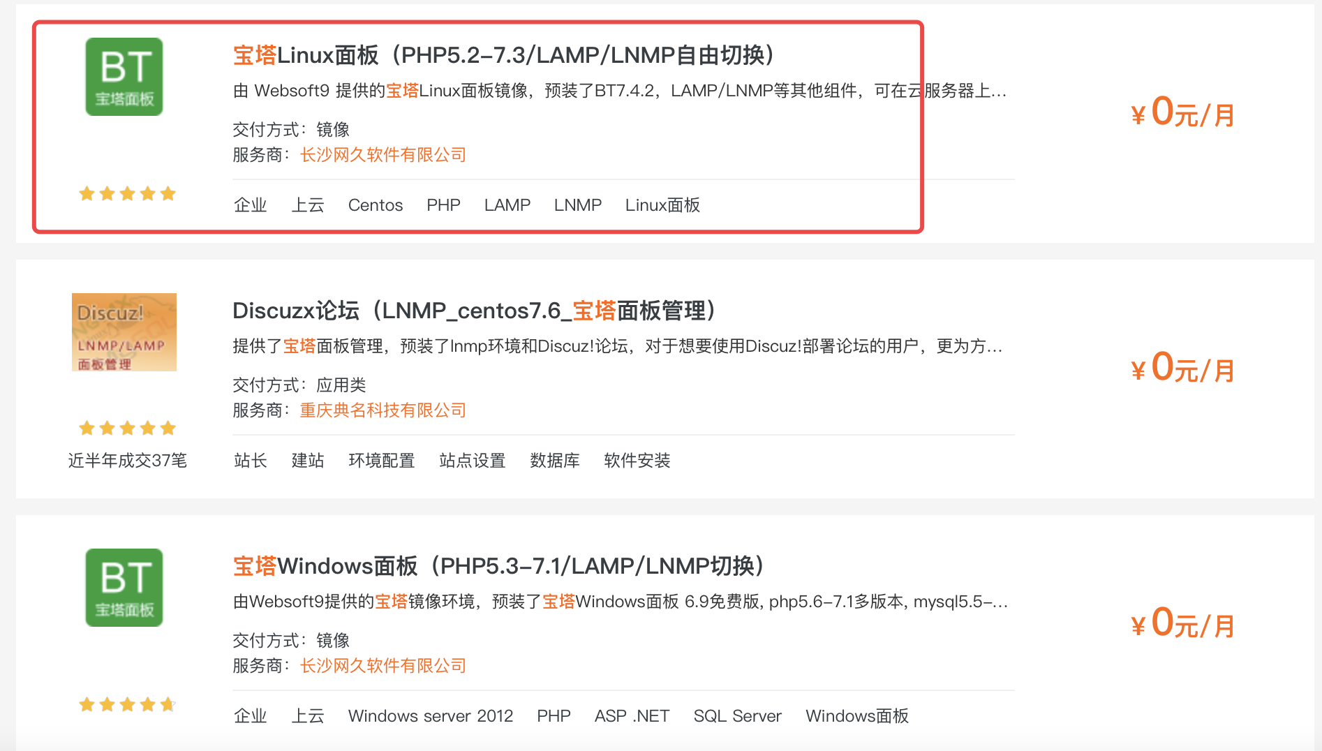This screenshot has width=1322, height=751.
Task: Open the BT logo of 宝塔Windows面板
Action: (x=124, y=588)
